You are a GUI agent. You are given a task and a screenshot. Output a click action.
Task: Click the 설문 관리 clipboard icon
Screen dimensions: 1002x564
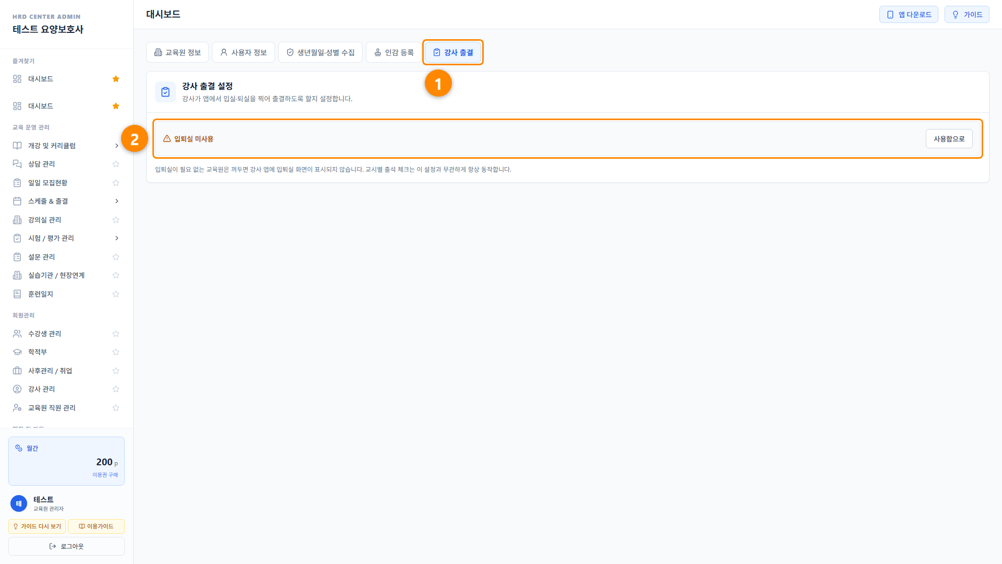(x=17, y=257)
